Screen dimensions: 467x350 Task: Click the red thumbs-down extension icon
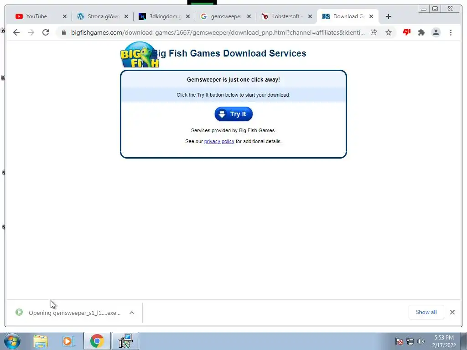406,32
